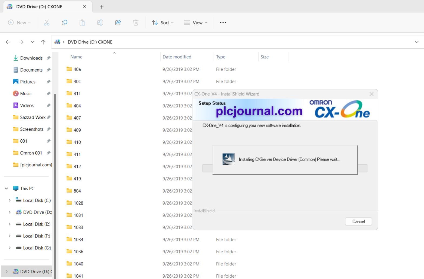Image resolution: width=424 pixels, height=279 pixels.
Task: Click the Delete trash icon
Action: (136, 23)
